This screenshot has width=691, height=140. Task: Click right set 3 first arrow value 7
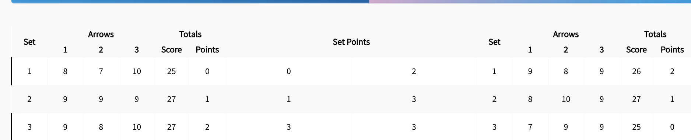coord(530,127)
